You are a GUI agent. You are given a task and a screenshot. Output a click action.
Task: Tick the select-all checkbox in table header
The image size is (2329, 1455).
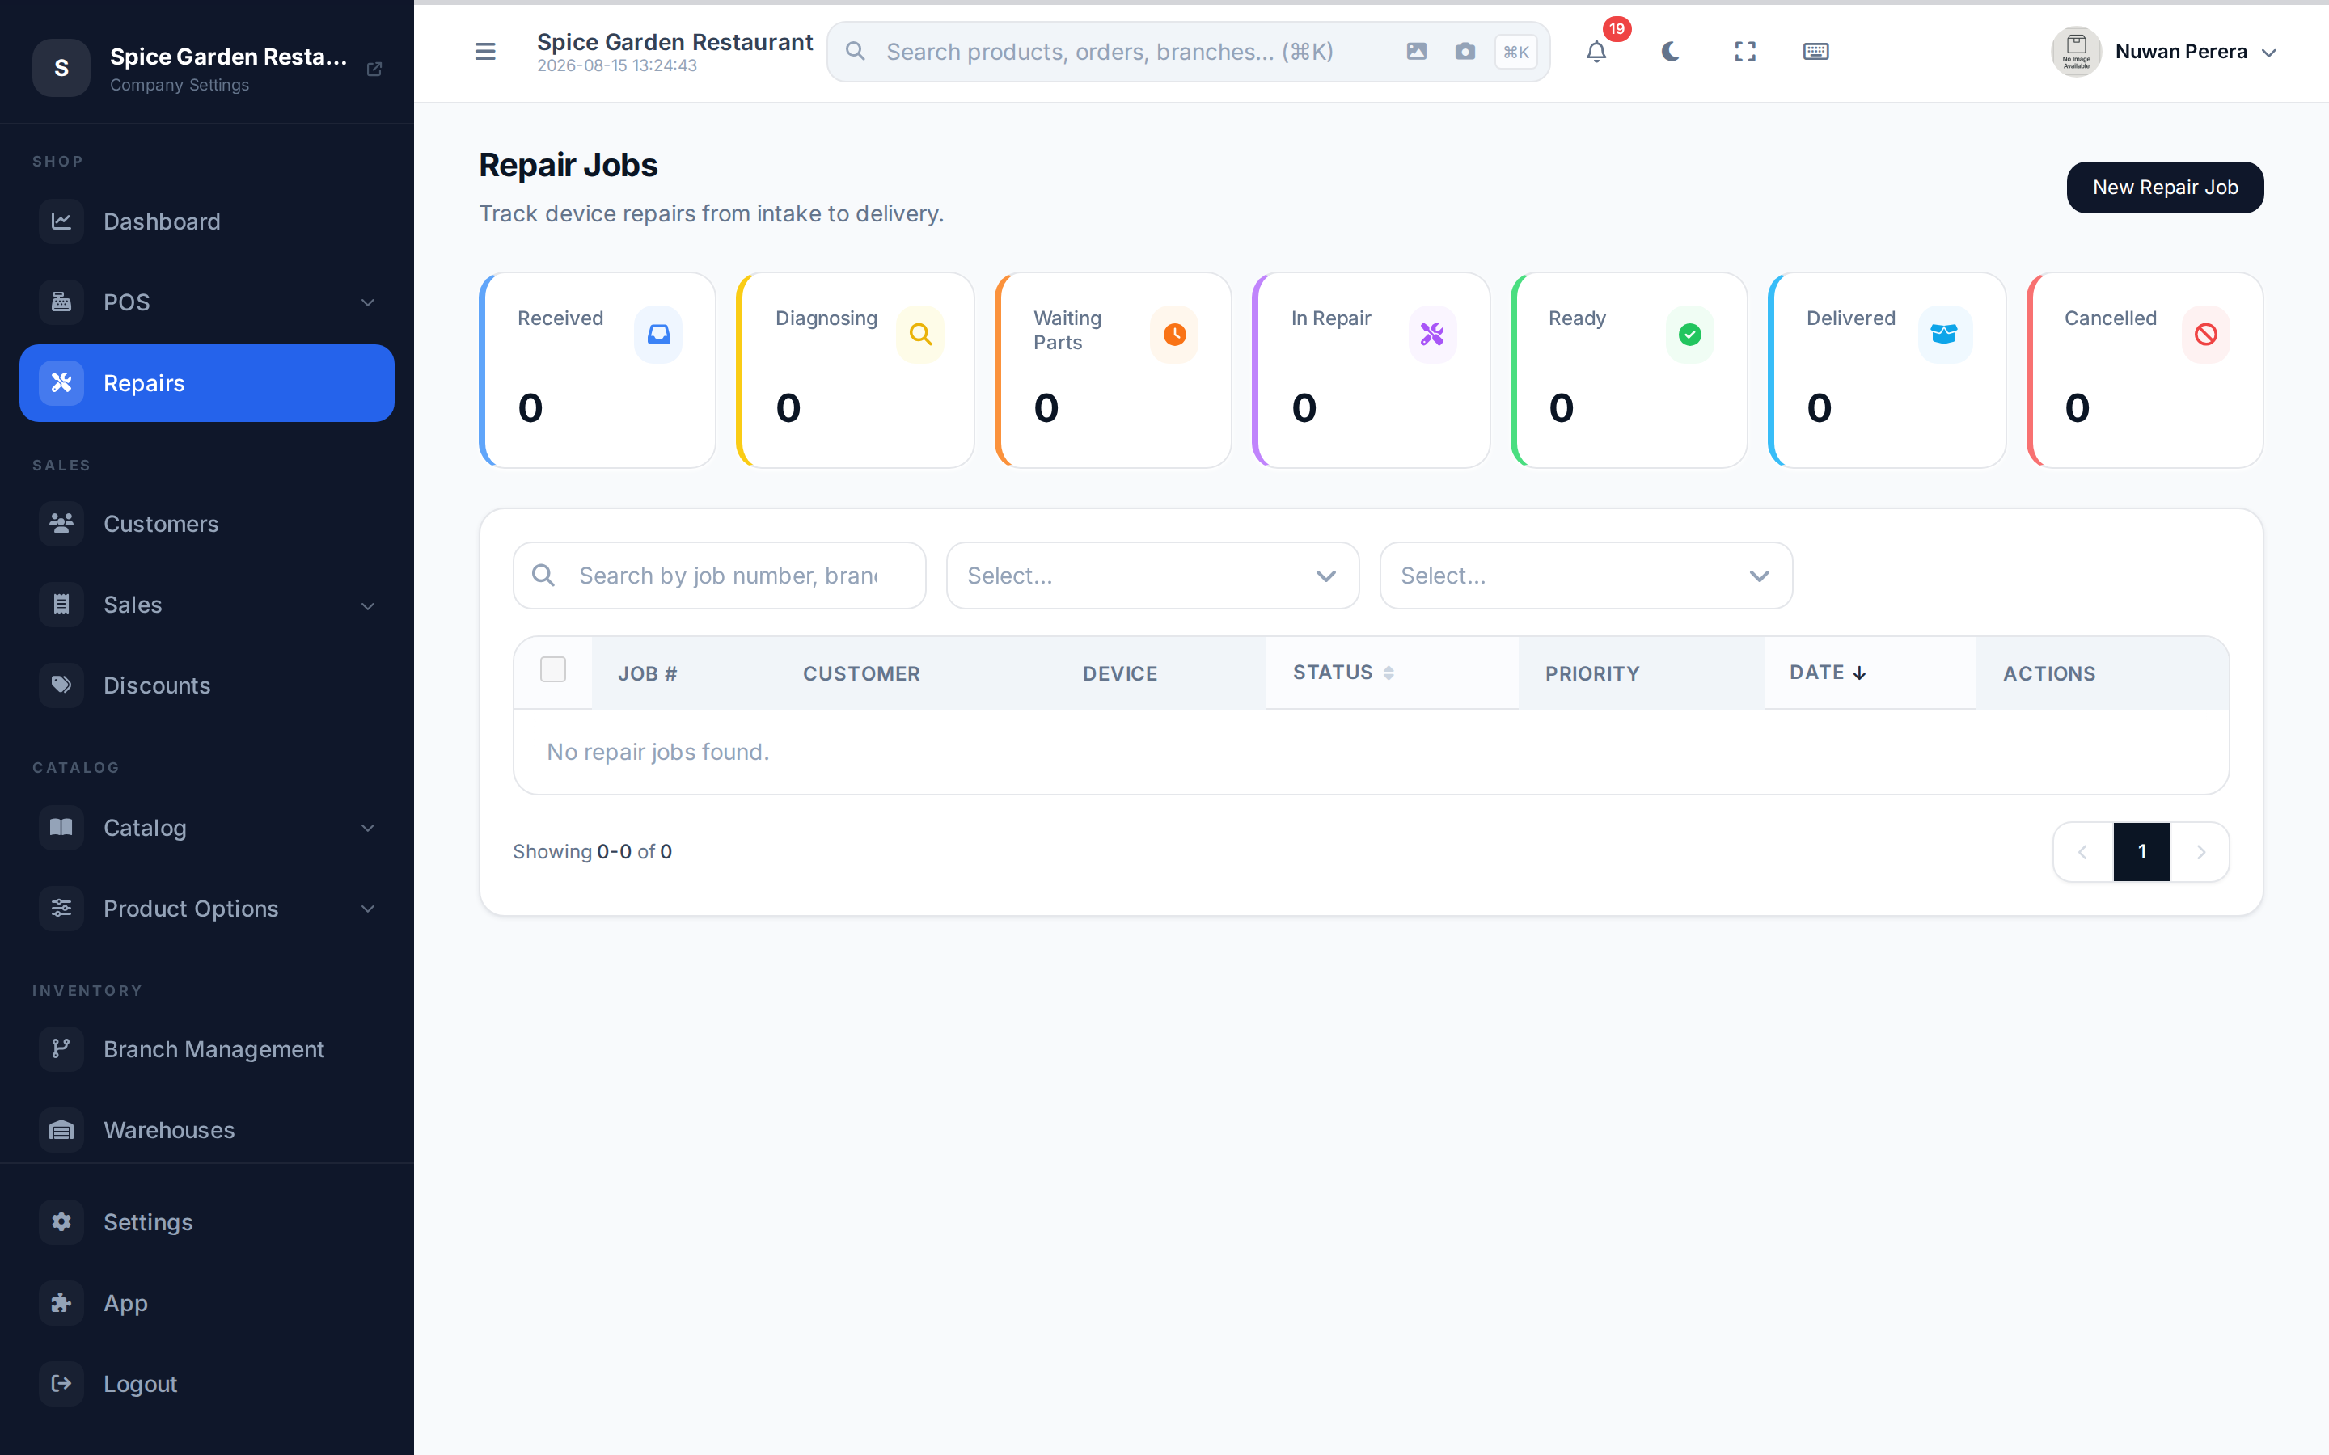[553, 668]
